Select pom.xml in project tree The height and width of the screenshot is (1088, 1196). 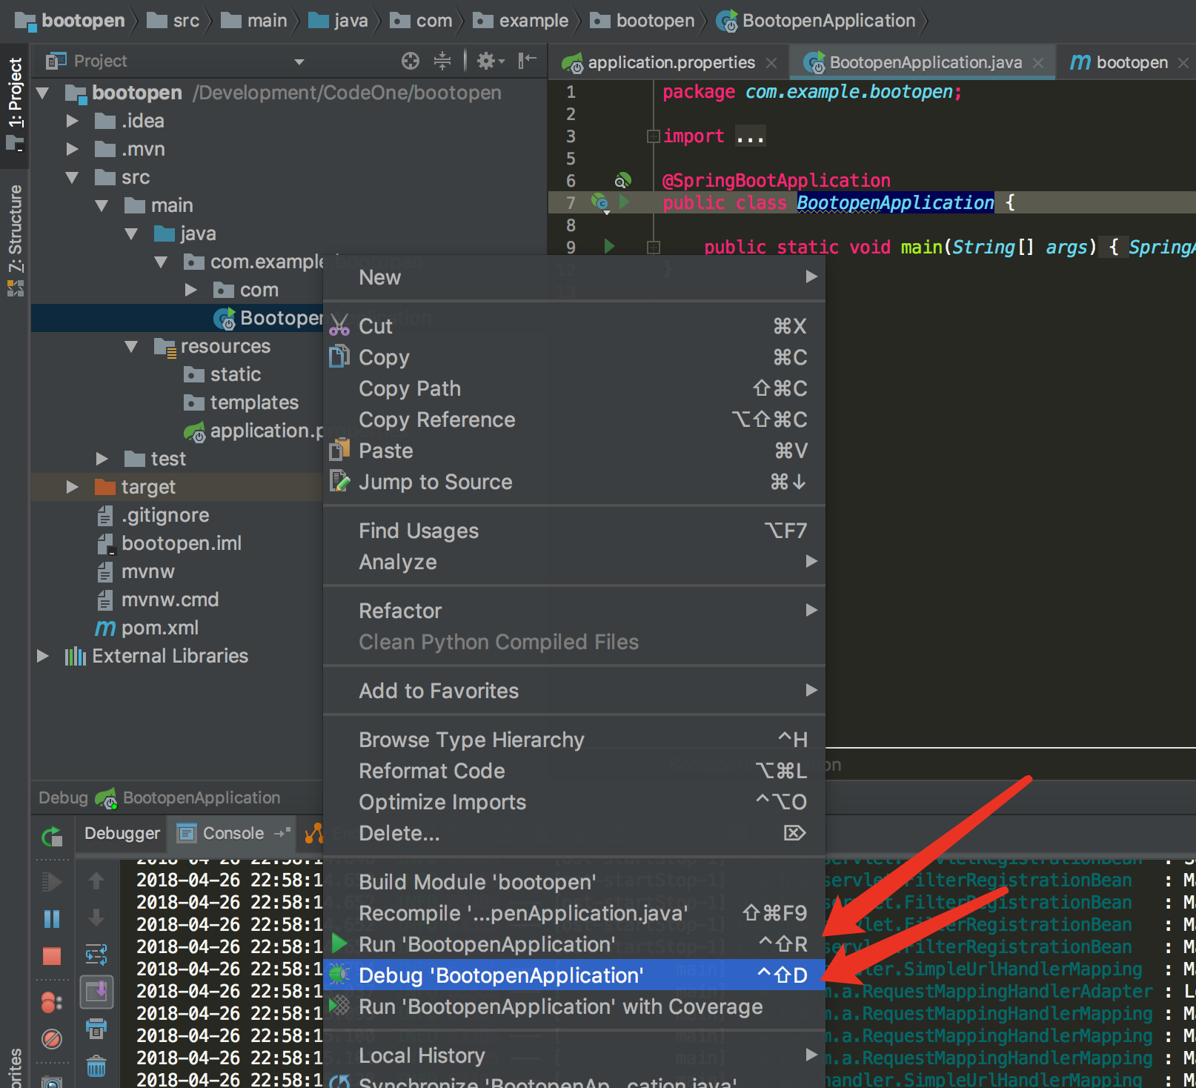point(147,628)
